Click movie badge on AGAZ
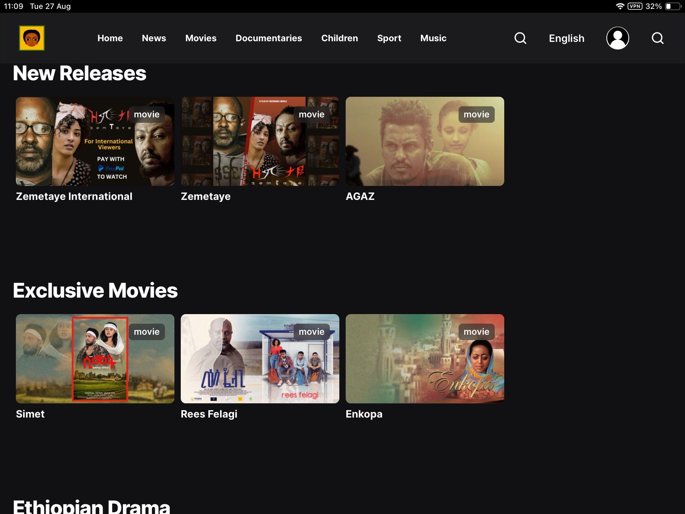 coord(476,114)
